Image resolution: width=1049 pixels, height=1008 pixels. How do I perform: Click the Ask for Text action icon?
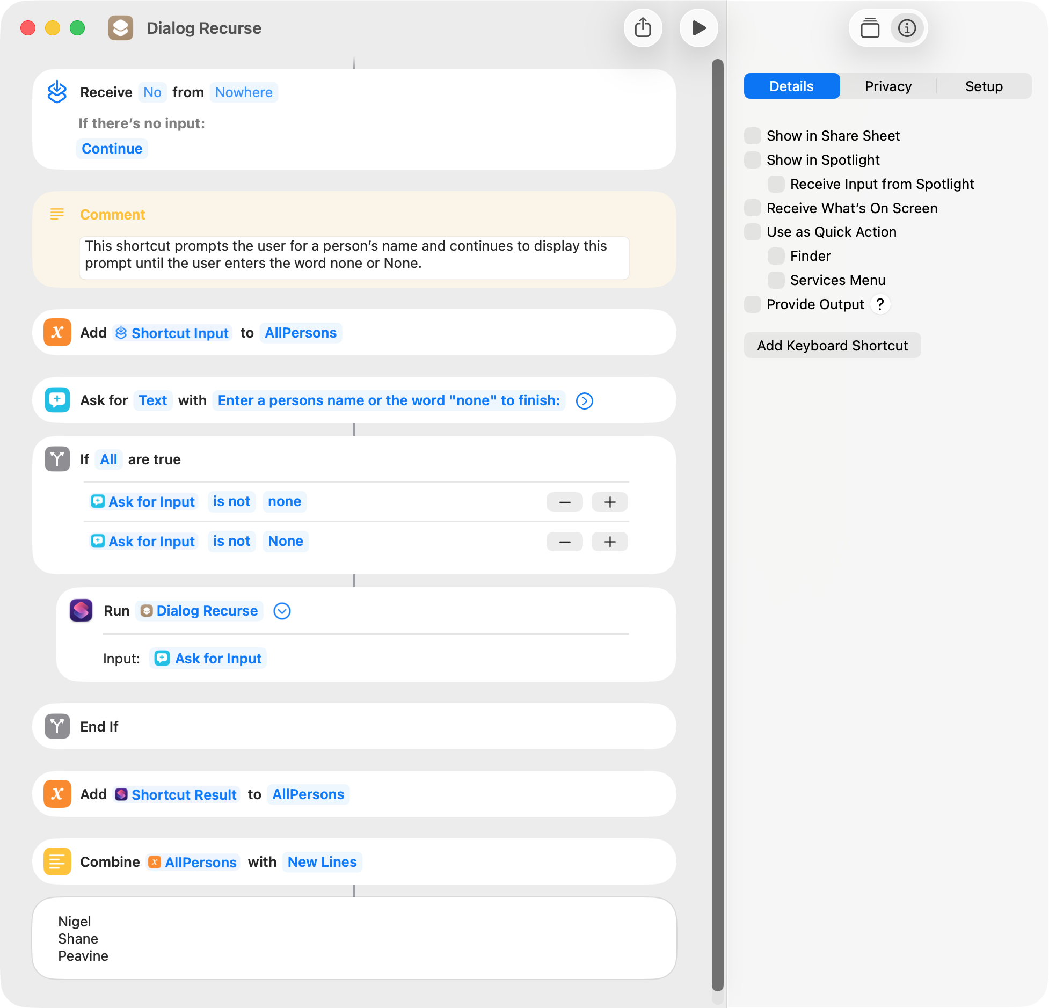(x=57, y=400)
